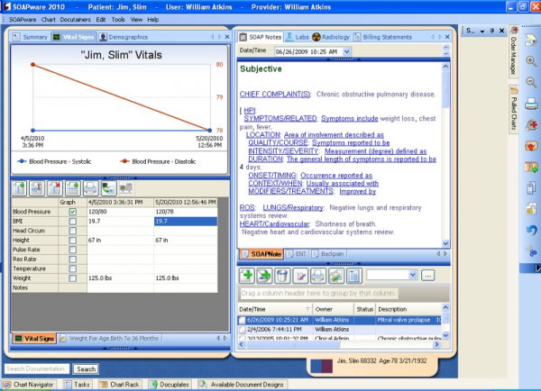This screenshot has height=391, width=541.
Task: Check the BMI graph checkbox
Action: [73, 221]
